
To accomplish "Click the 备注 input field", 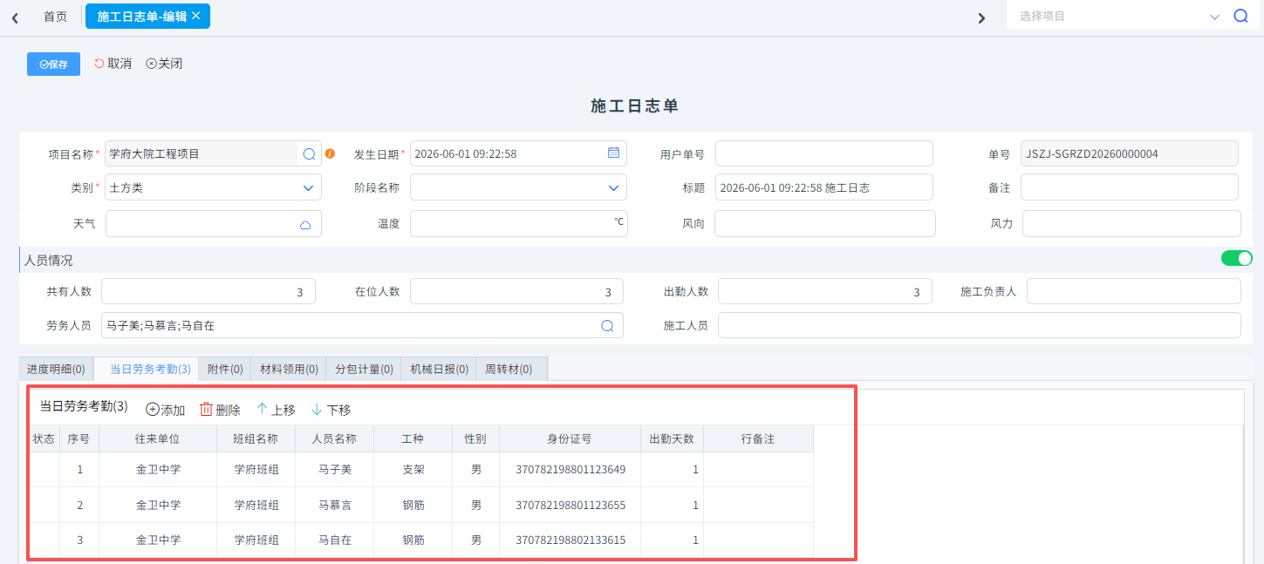I will pos(1130,187).
